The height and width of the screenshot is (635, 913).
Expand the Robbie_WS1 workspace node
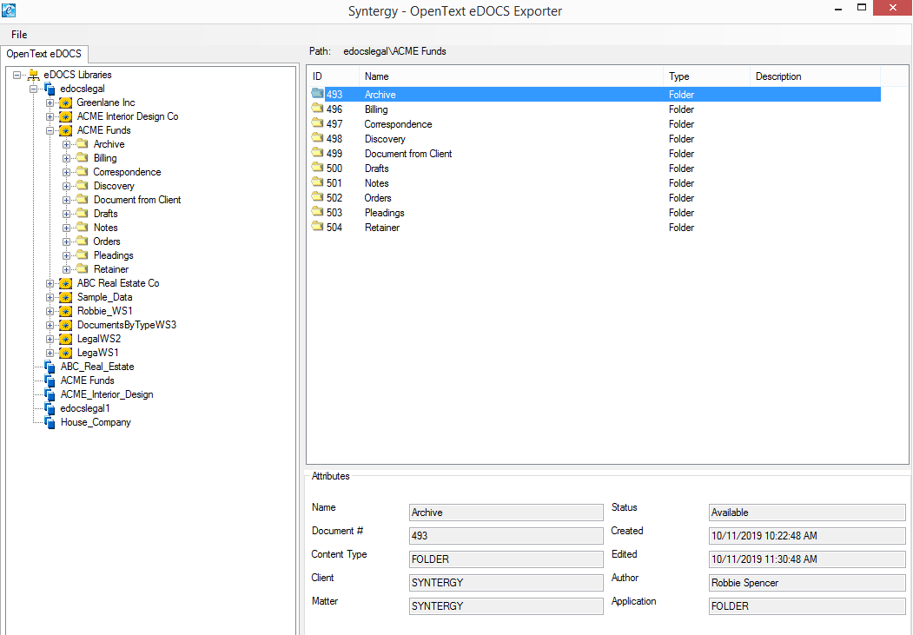point(50,311)
